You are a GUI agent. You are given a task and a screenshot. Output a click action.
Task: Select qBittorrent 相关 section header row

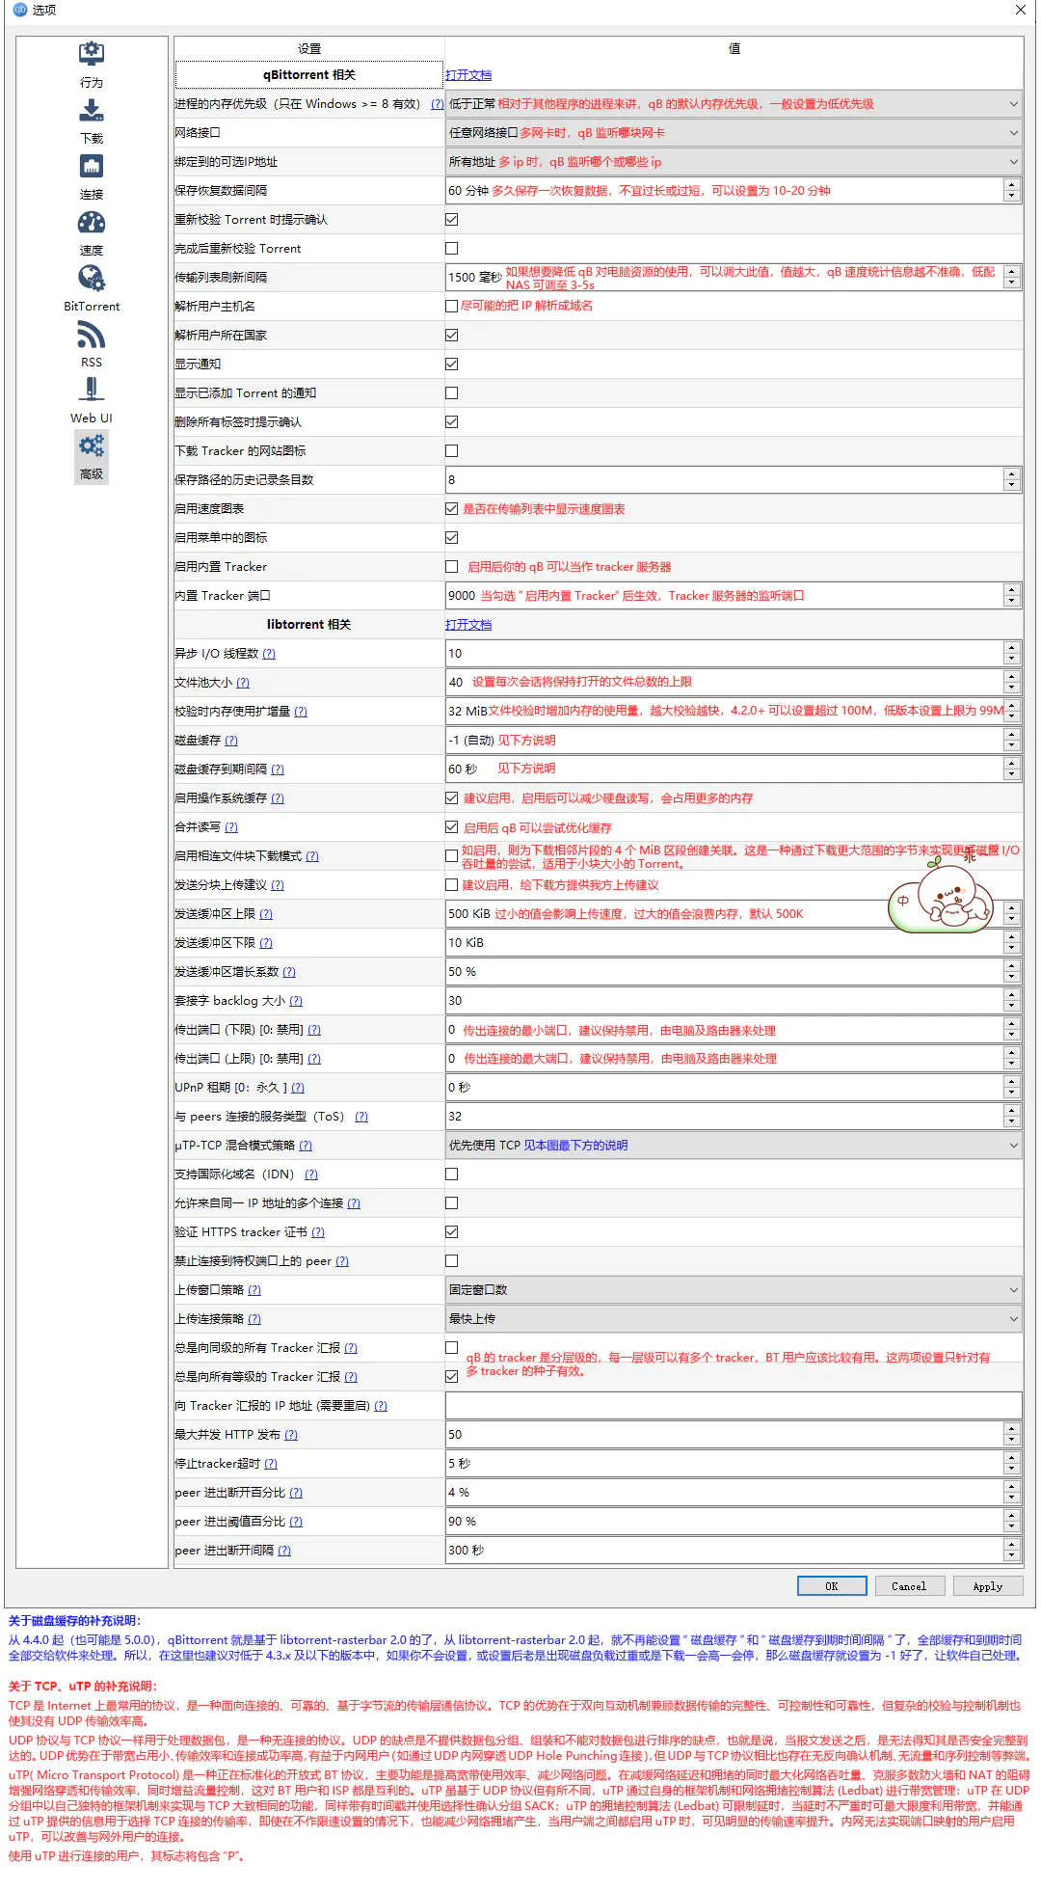point(309,75)
